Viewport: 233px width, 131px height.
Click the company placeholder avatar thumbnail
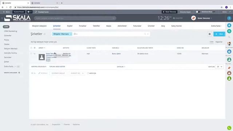click(42, 57)
